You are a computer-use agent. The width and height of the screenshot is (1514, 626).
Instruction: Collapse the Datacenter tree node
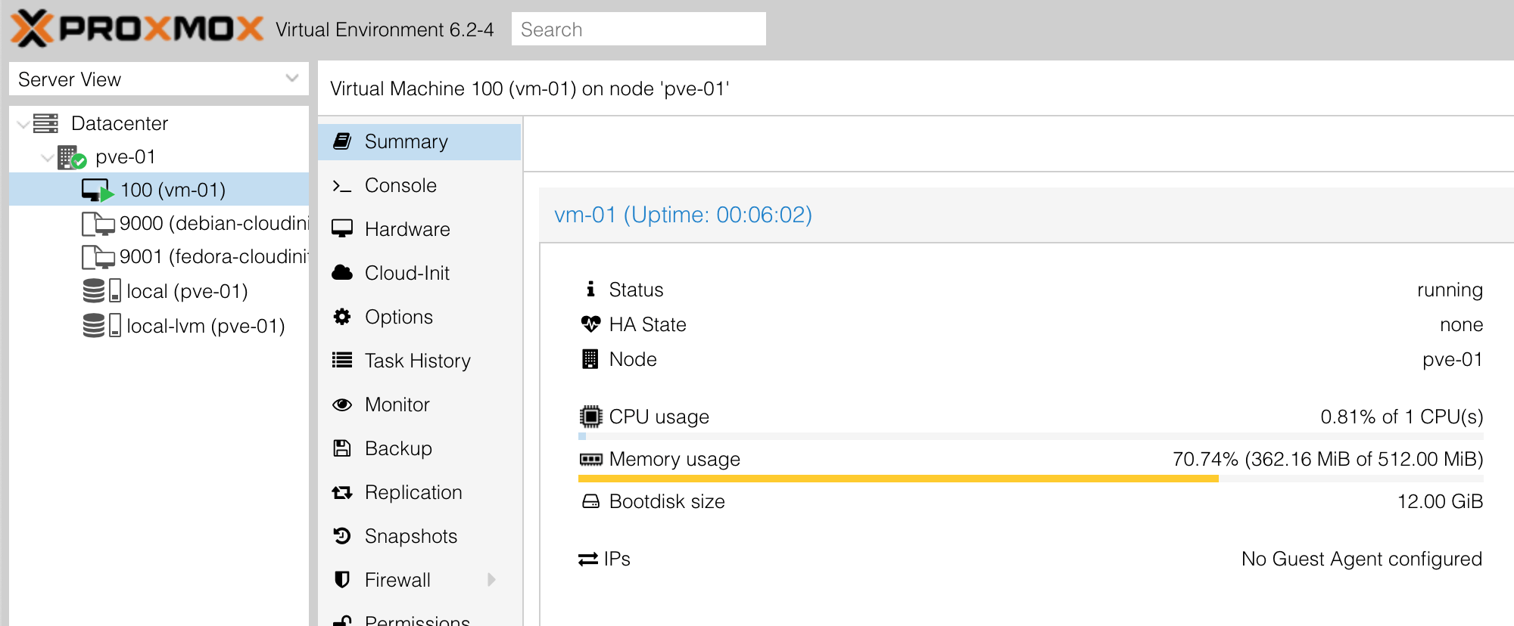23,124
